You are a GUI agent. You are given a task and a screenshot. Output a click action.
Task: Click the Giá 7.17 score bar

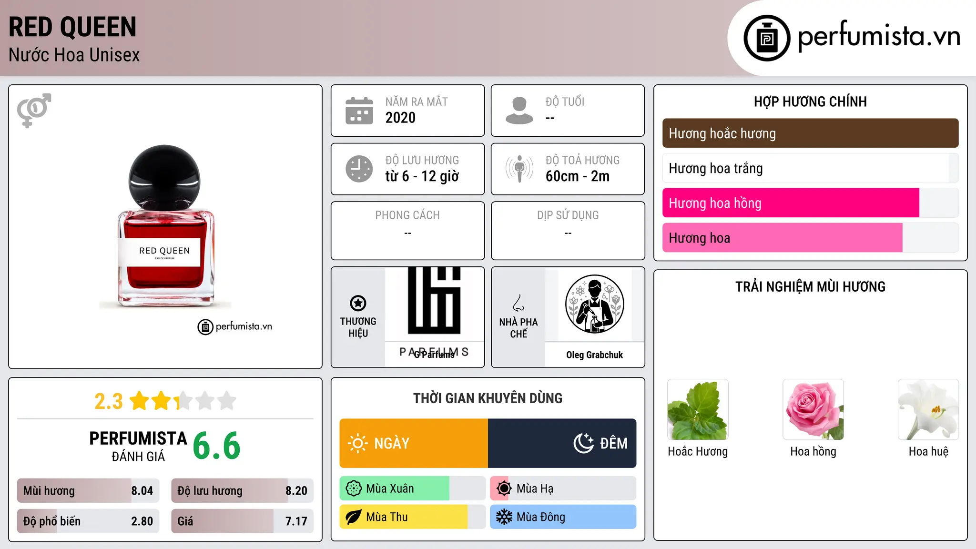pyautogui.click(x=242, y=521)
